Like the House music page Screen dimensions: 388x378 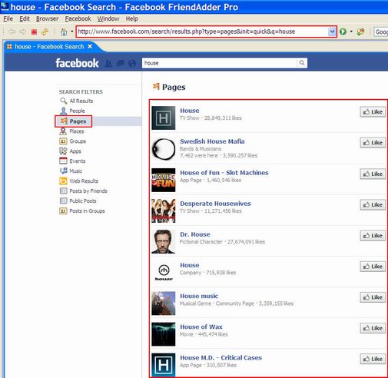373,297
